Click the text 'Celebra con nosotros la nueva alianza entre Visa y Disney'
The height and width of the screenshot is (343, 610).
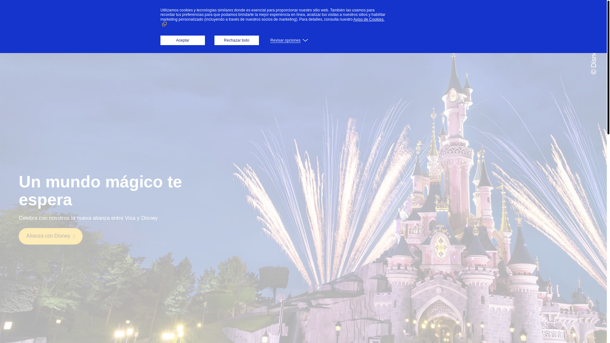pos(88,218)
